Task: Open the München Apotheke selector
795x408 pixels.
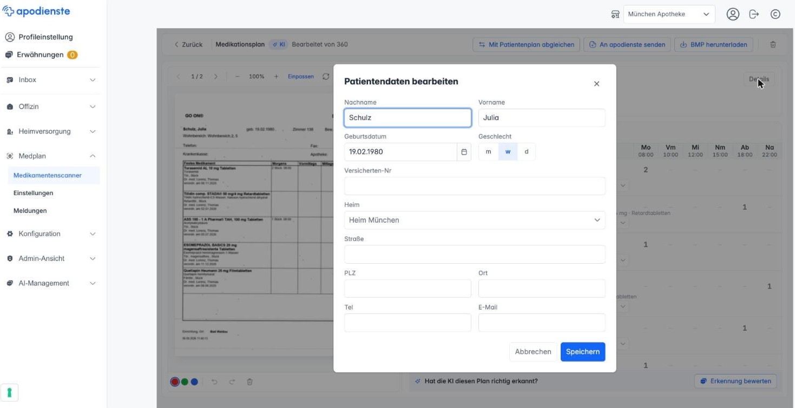Action: [x=669, y=14]
